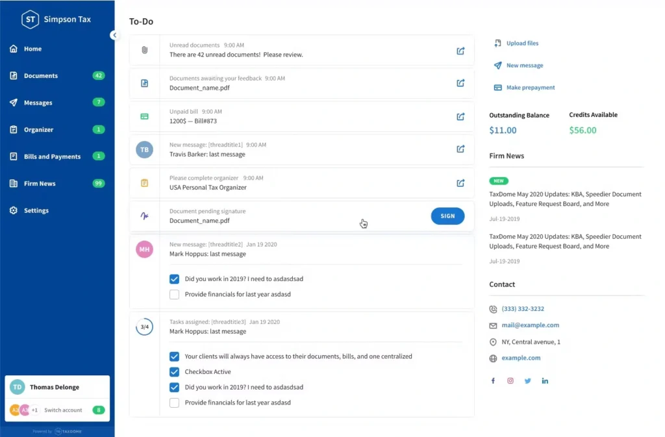This screenshot has width=665, height=437.
Task: Open the Documents section icon in sidebar
Action: coord(14,76)
